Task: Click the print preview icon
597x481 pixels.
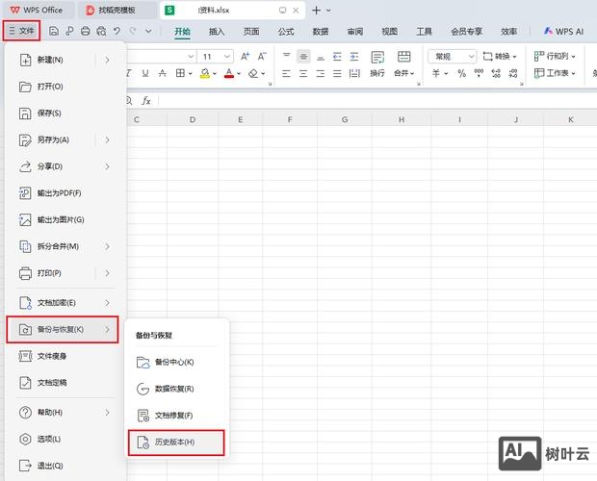Action: point(101,31)
